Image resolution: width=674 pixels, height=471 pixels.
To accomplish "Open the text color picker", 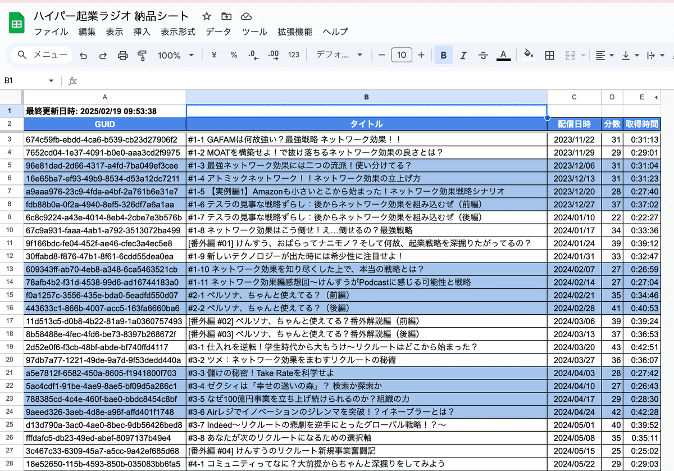I will pyautogui.click(x=503, y=55).
